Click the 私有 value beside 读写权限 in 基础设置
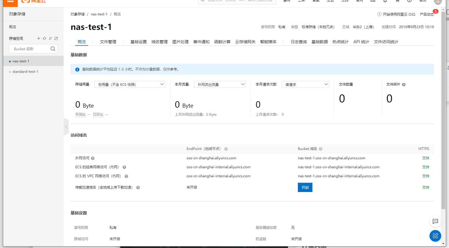 click(113, 228)
